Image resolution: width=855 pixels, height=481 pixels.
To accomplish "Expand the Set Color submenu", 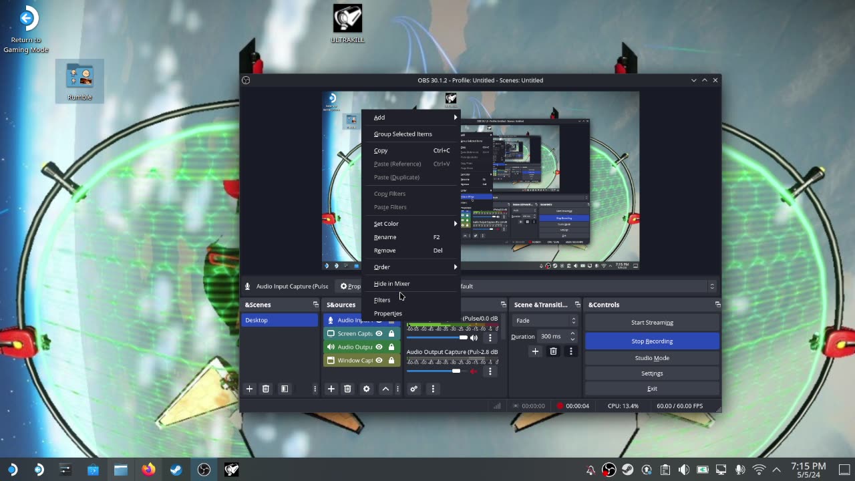I will click(x=411, y=224).
